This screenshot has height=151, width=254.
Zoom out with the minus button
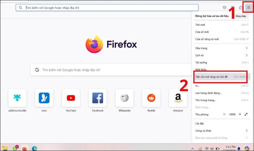(x=224, y=114)
